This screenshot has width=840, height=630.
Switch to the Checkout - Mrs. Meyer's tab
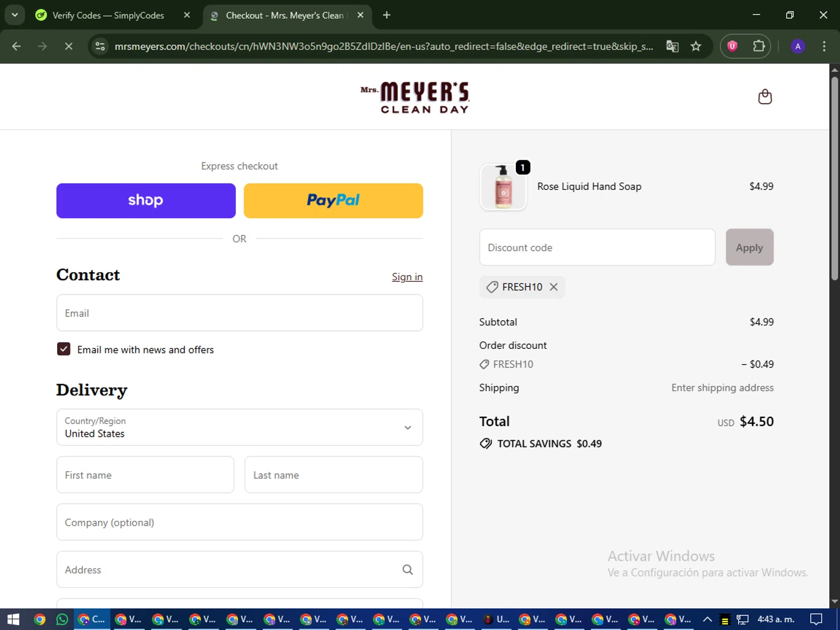284,15
